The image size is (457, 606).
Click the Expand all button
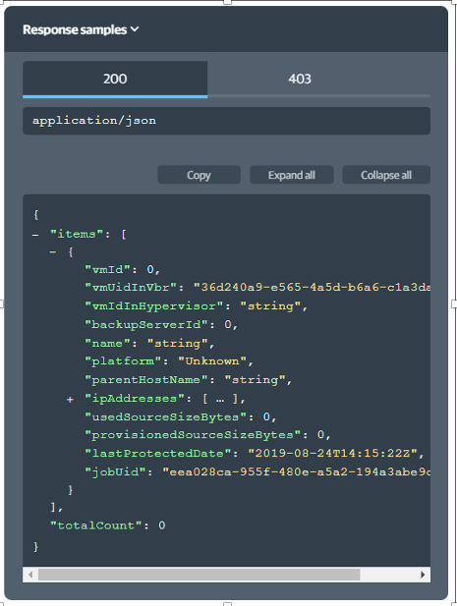[x=292, y=175]
